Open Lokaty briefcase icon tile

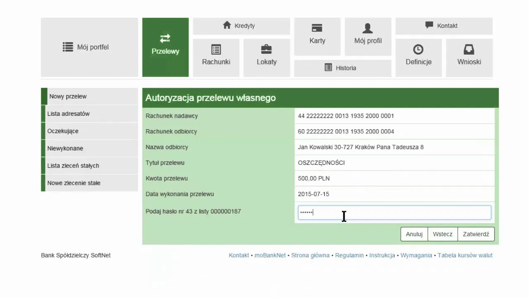click(x=267, y=50)
